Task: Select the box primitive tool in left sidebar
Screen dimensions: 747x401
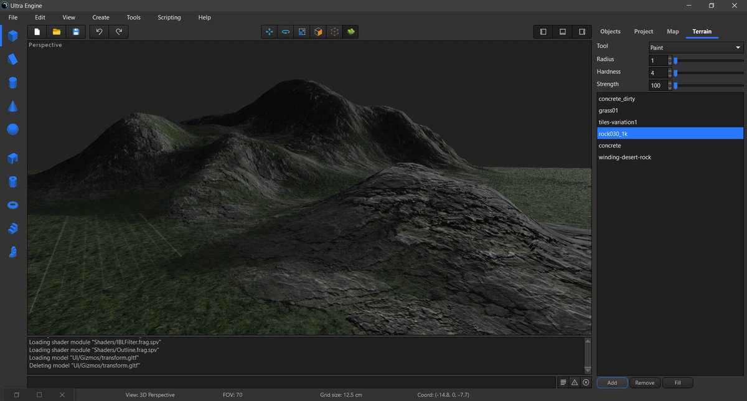Action: pyautogui.click(x=12, y=35)
